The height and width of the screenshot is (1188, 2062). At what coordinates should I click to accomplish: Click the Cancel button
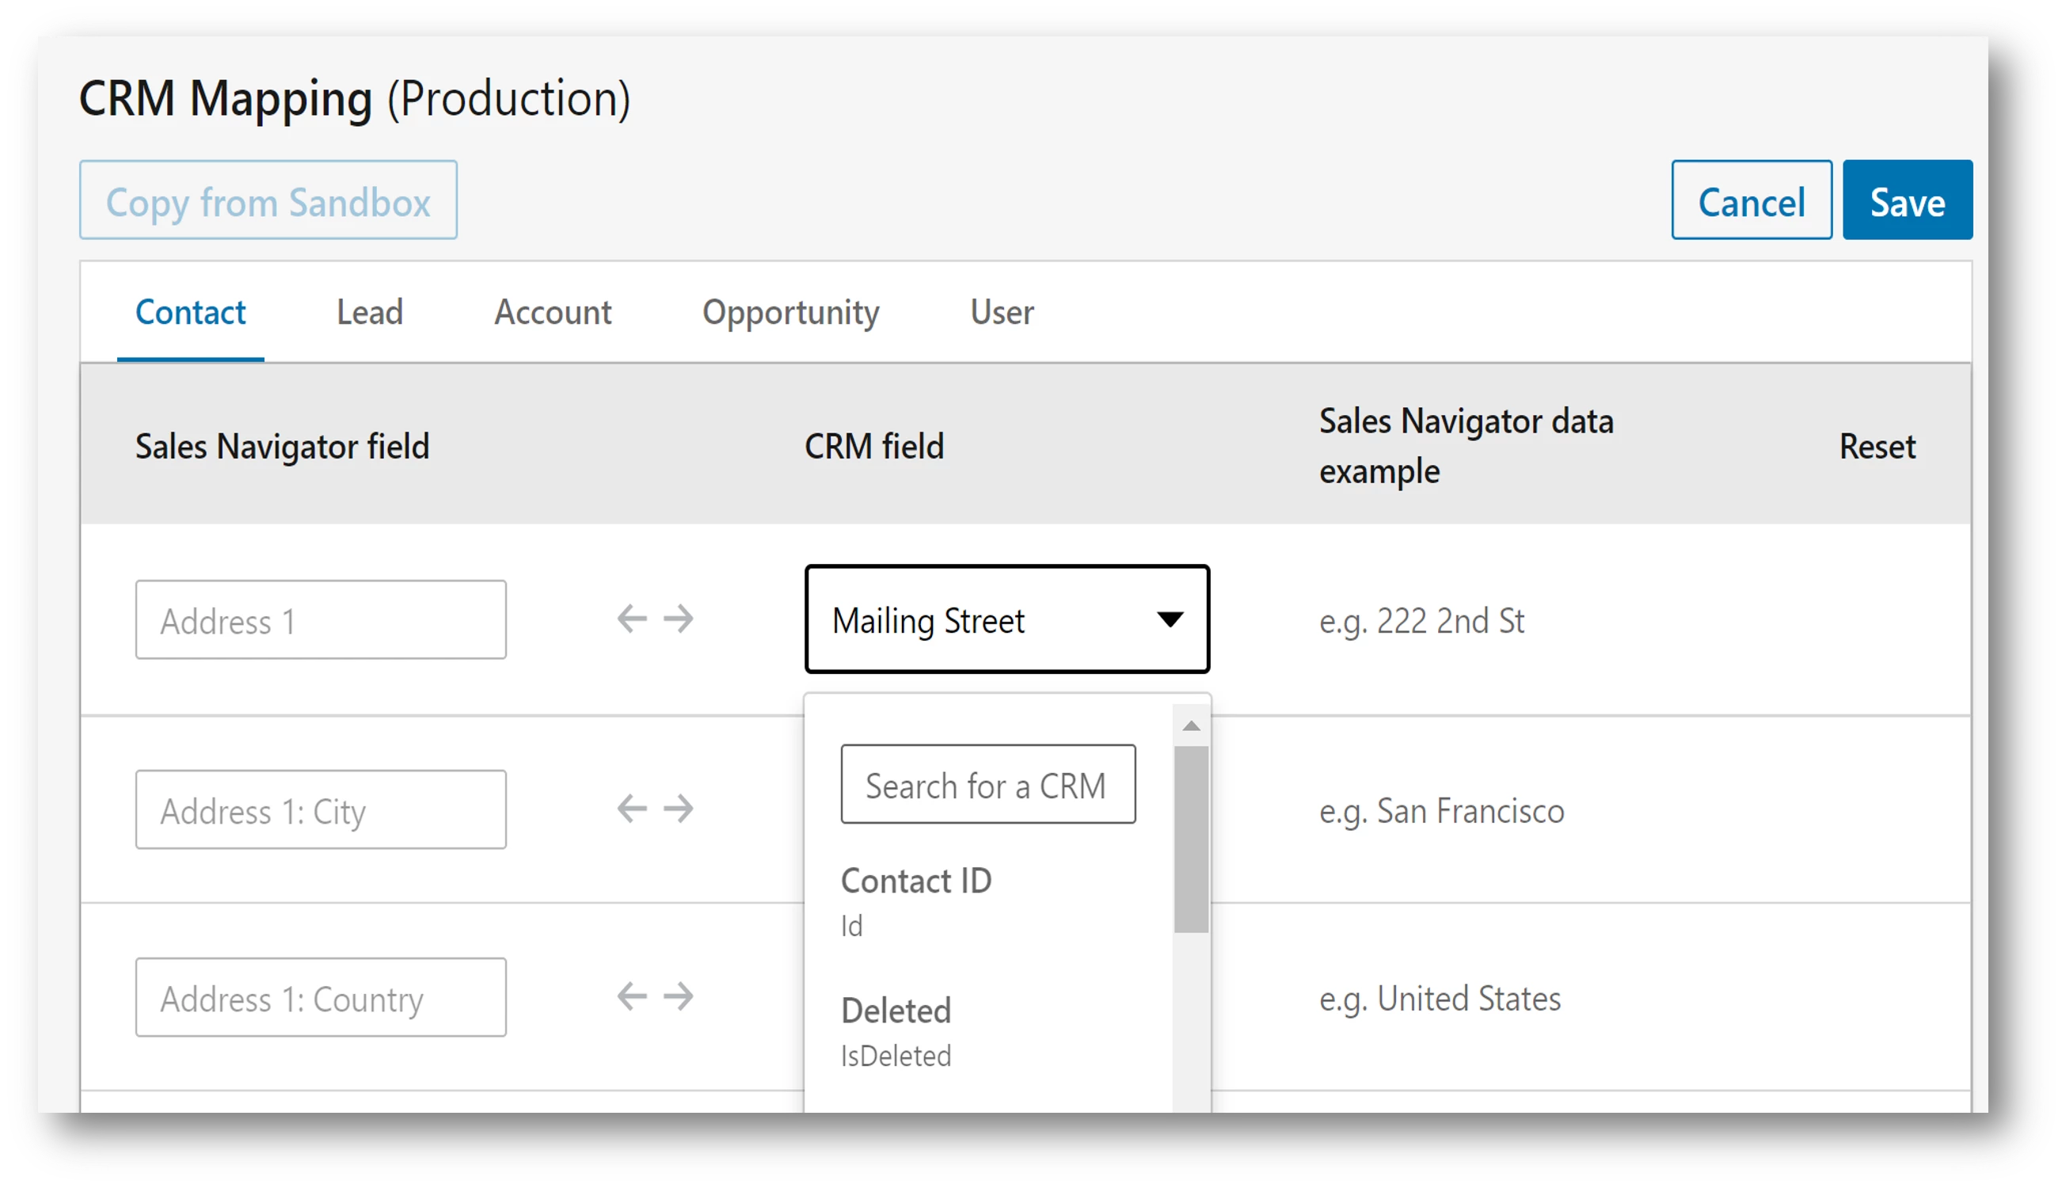pyautogui.click(x=1752, y=200)
